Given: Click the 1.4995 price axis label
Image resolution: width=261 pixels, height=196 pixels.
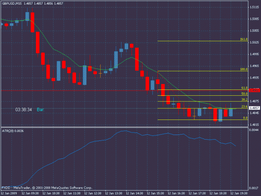Looking at the screenshot, I should [254, 54].
